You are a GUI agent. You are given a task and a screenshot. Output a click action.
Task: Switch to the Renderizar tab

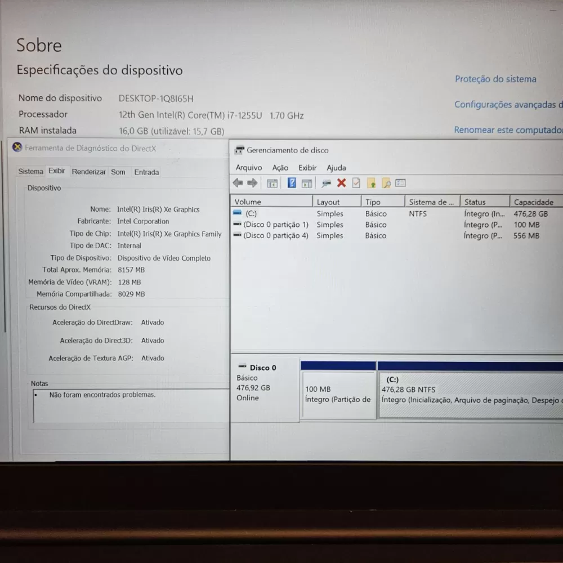(x=89, y=172)
